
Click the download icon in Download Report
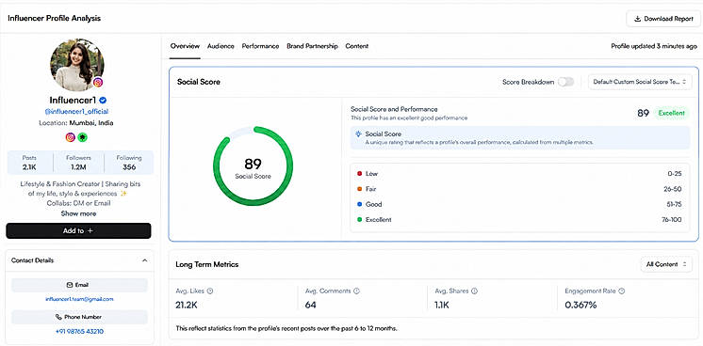point(637,19)
